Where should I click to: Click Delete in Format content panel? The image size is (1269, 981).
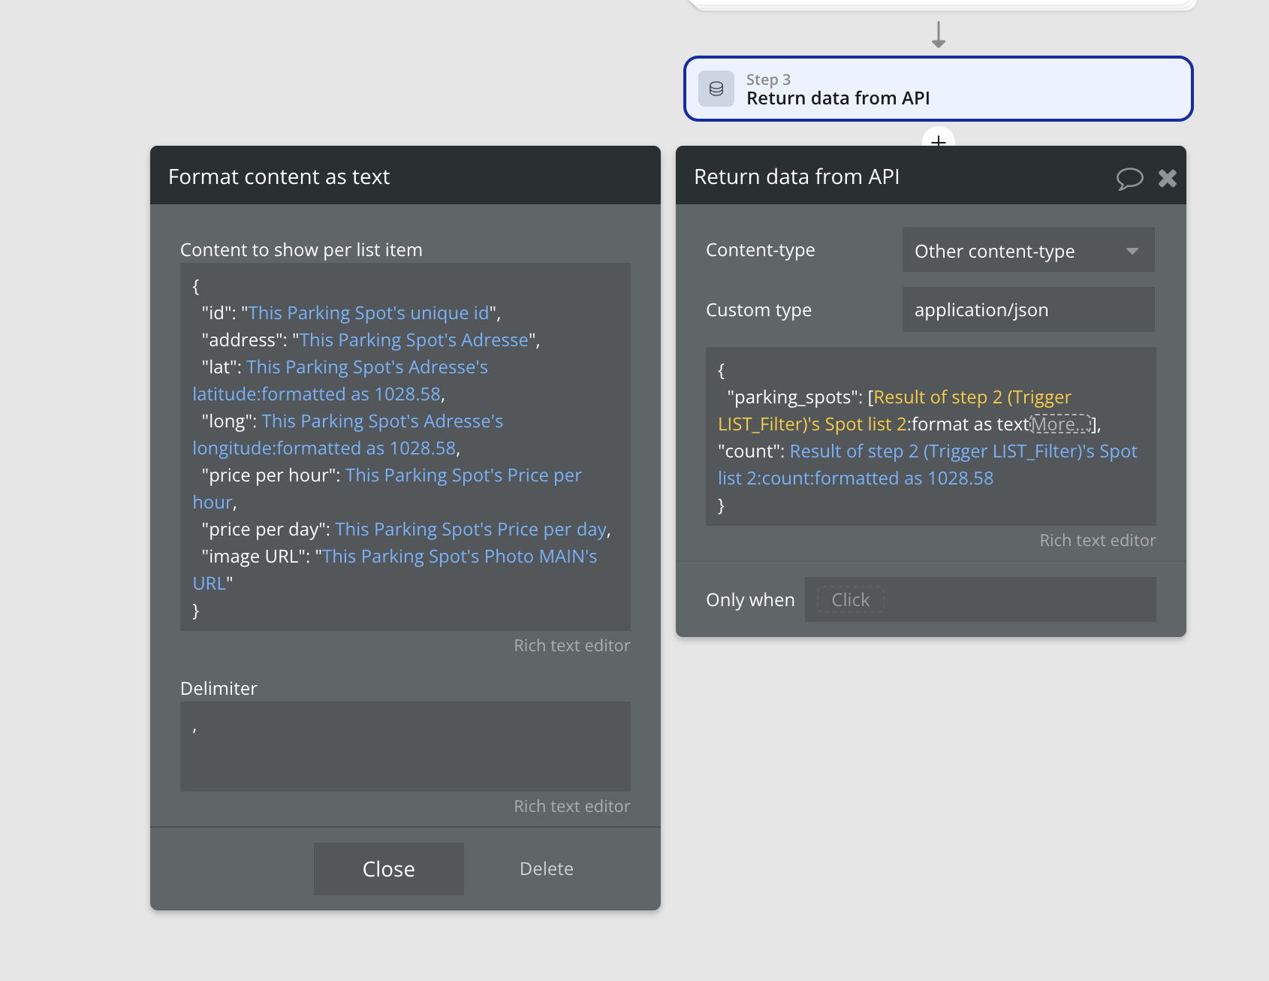[546, 869]
